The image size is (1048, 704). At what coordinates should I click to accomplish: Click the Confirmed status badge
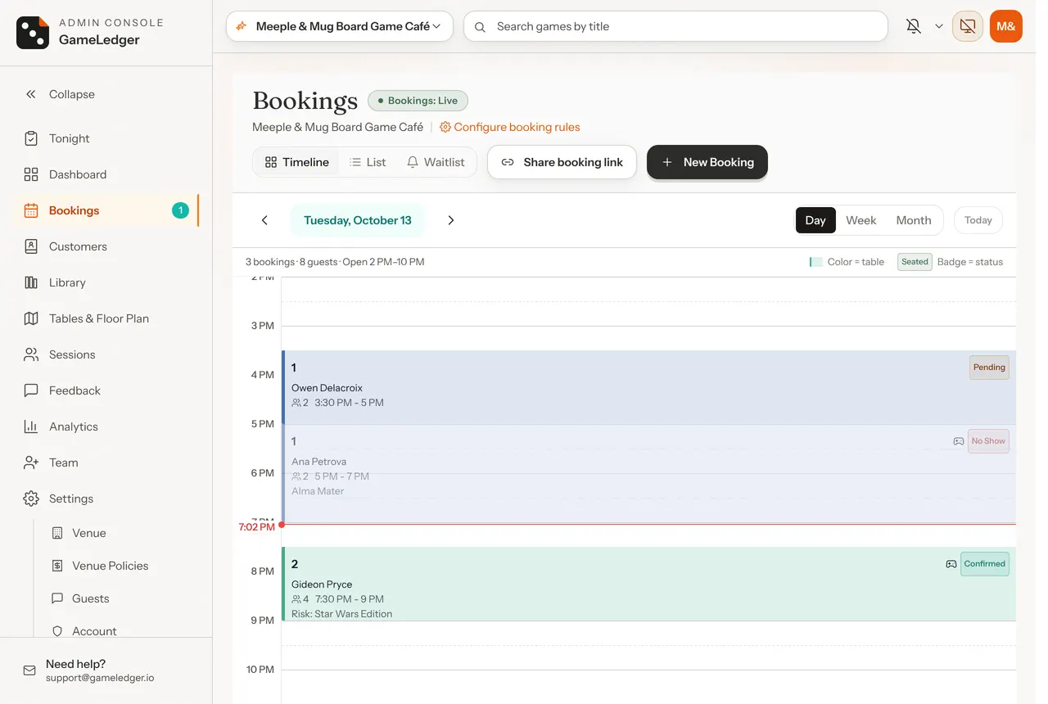(x=985, y=564)
